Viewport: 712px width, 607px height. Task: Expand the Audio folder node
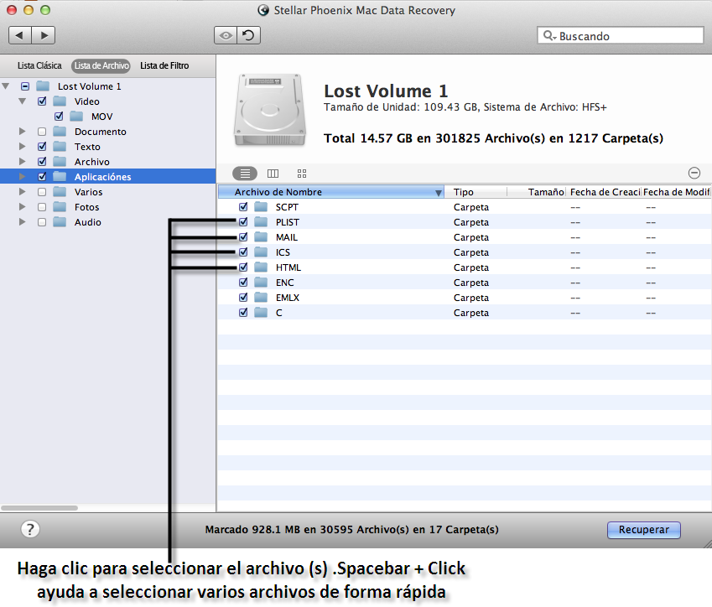(22, 221)
